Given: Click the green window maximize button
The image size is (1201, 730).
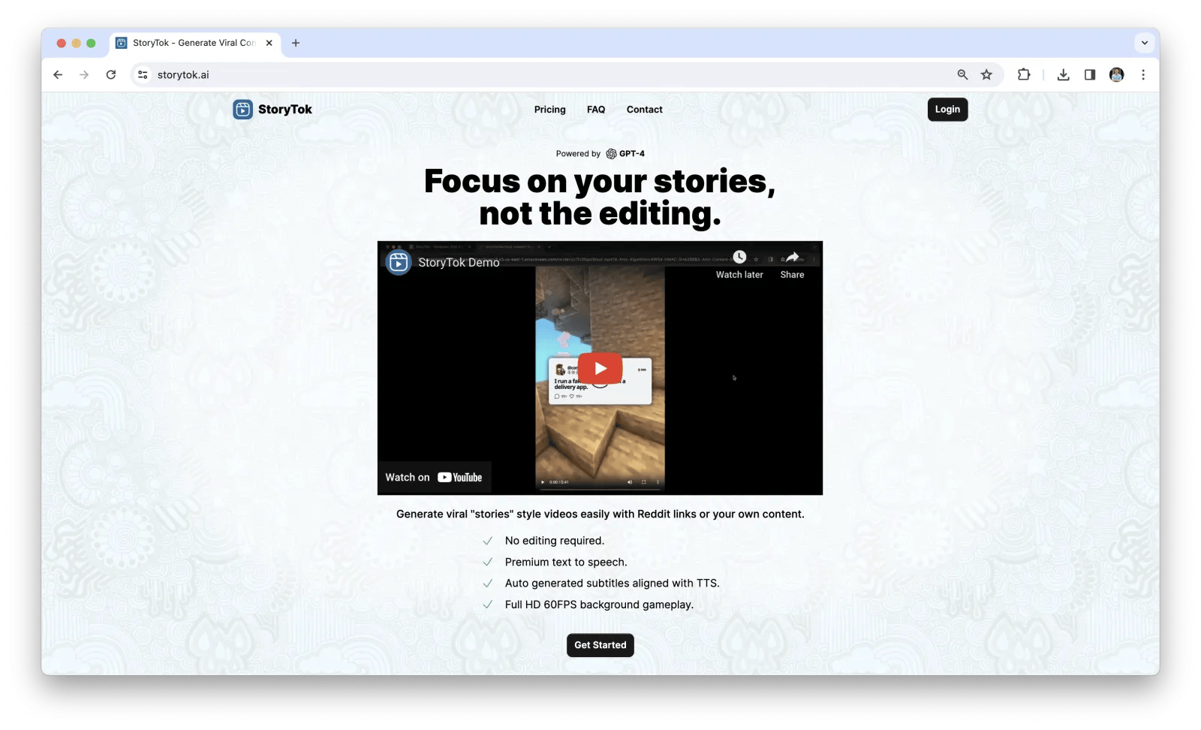Looking at the screenshot, I should coord(91,43).
